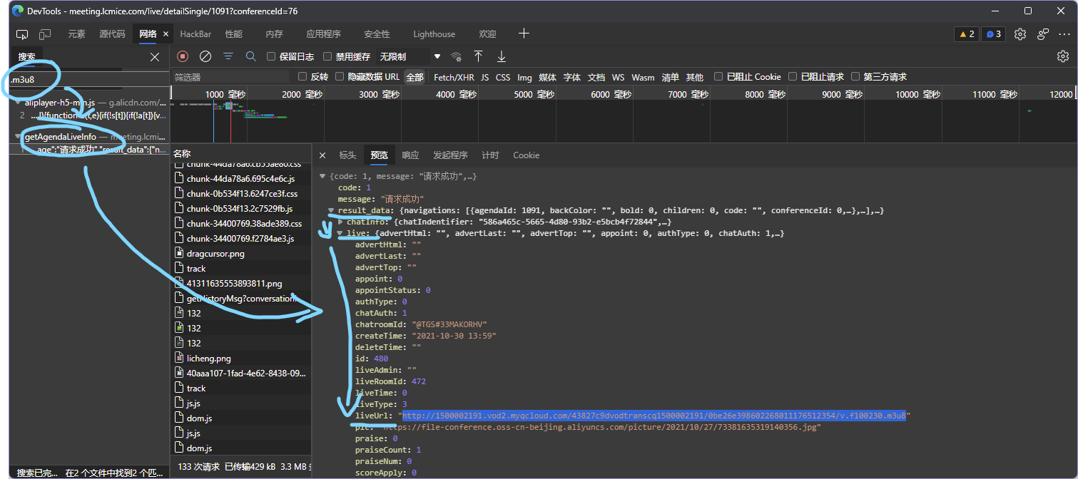Stop recording network log
Screen dimensions: 1078x479
[x=183, y=56]
